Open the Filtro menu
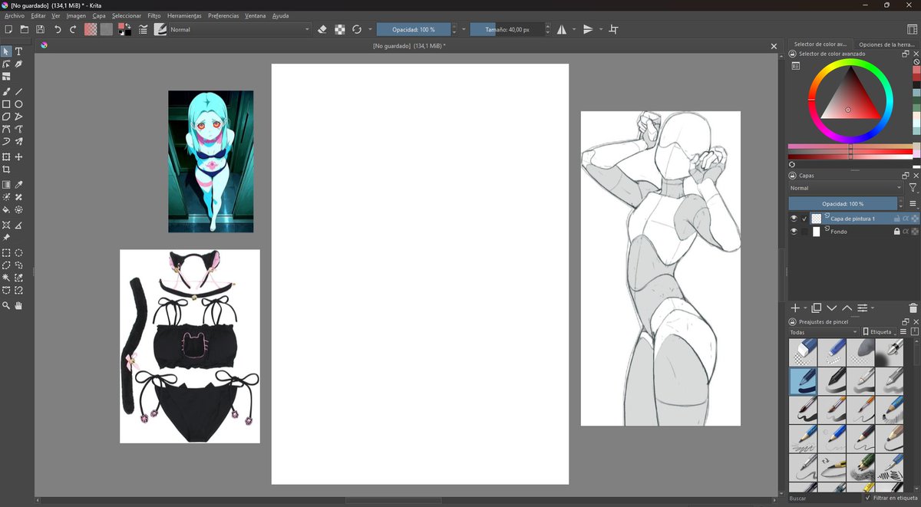This screenshot has height=507, width=921. [154, 15]
